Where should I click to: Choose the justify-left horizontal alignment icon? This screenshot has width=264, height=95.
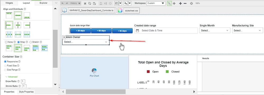coord(9,25)
